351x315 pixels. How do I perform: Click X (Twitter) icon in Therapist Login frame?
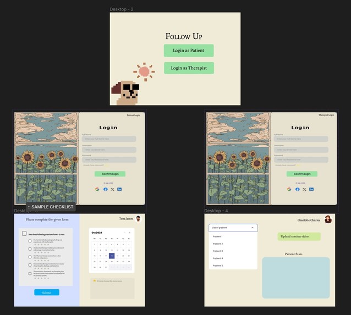pos(304,189)
